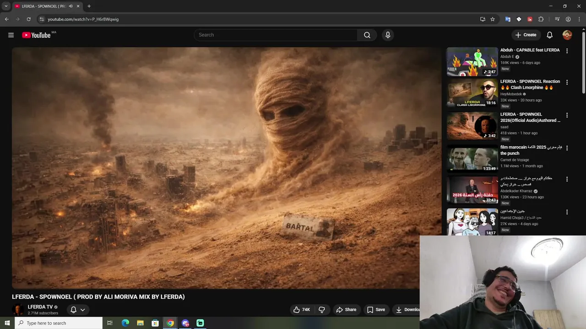Open the 1:23:49 film thumbnail
586x329 pixels.
[x=472, y=159]
